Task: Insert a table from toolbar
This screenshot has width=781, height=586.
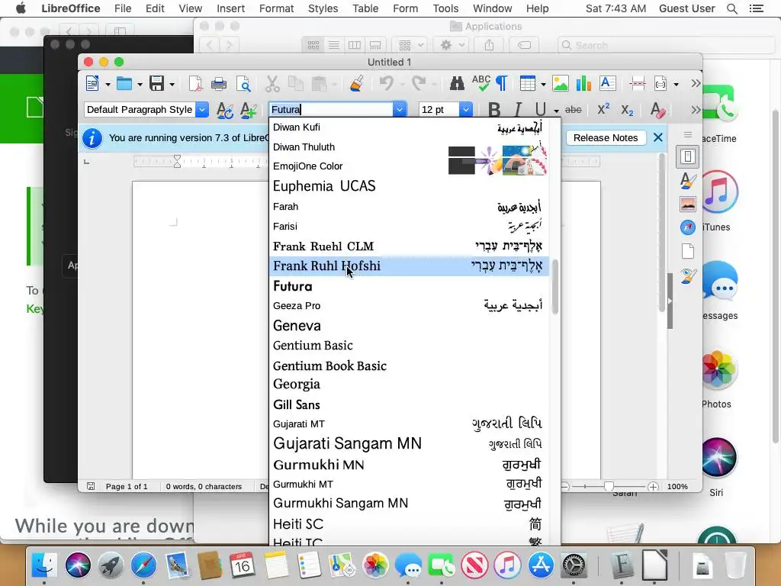Action: [x=528, y=83]
